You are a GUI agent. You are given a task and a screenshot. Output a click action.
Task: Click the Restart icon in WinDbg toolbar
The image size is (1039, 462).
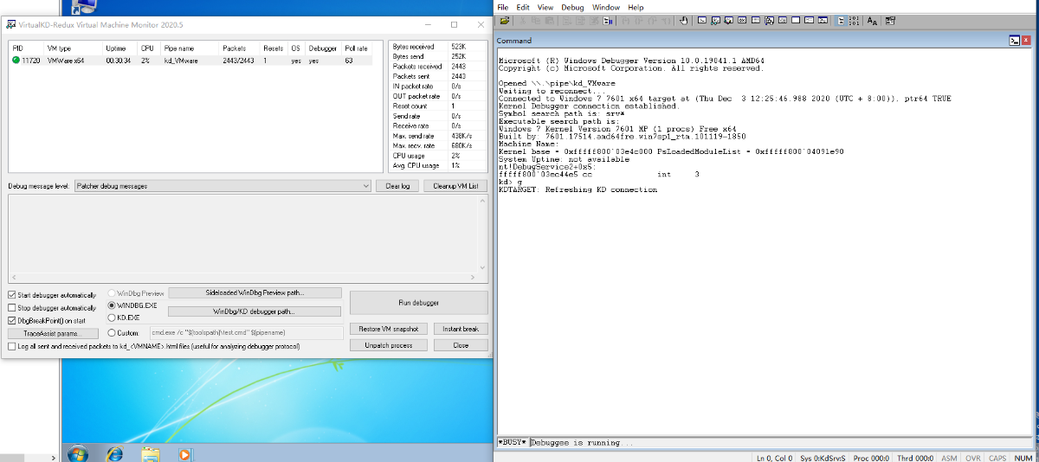(x=580, y=21)
